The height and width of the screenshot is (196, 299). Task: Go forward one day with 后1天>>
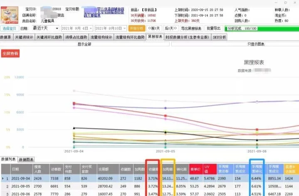[171, 28]
